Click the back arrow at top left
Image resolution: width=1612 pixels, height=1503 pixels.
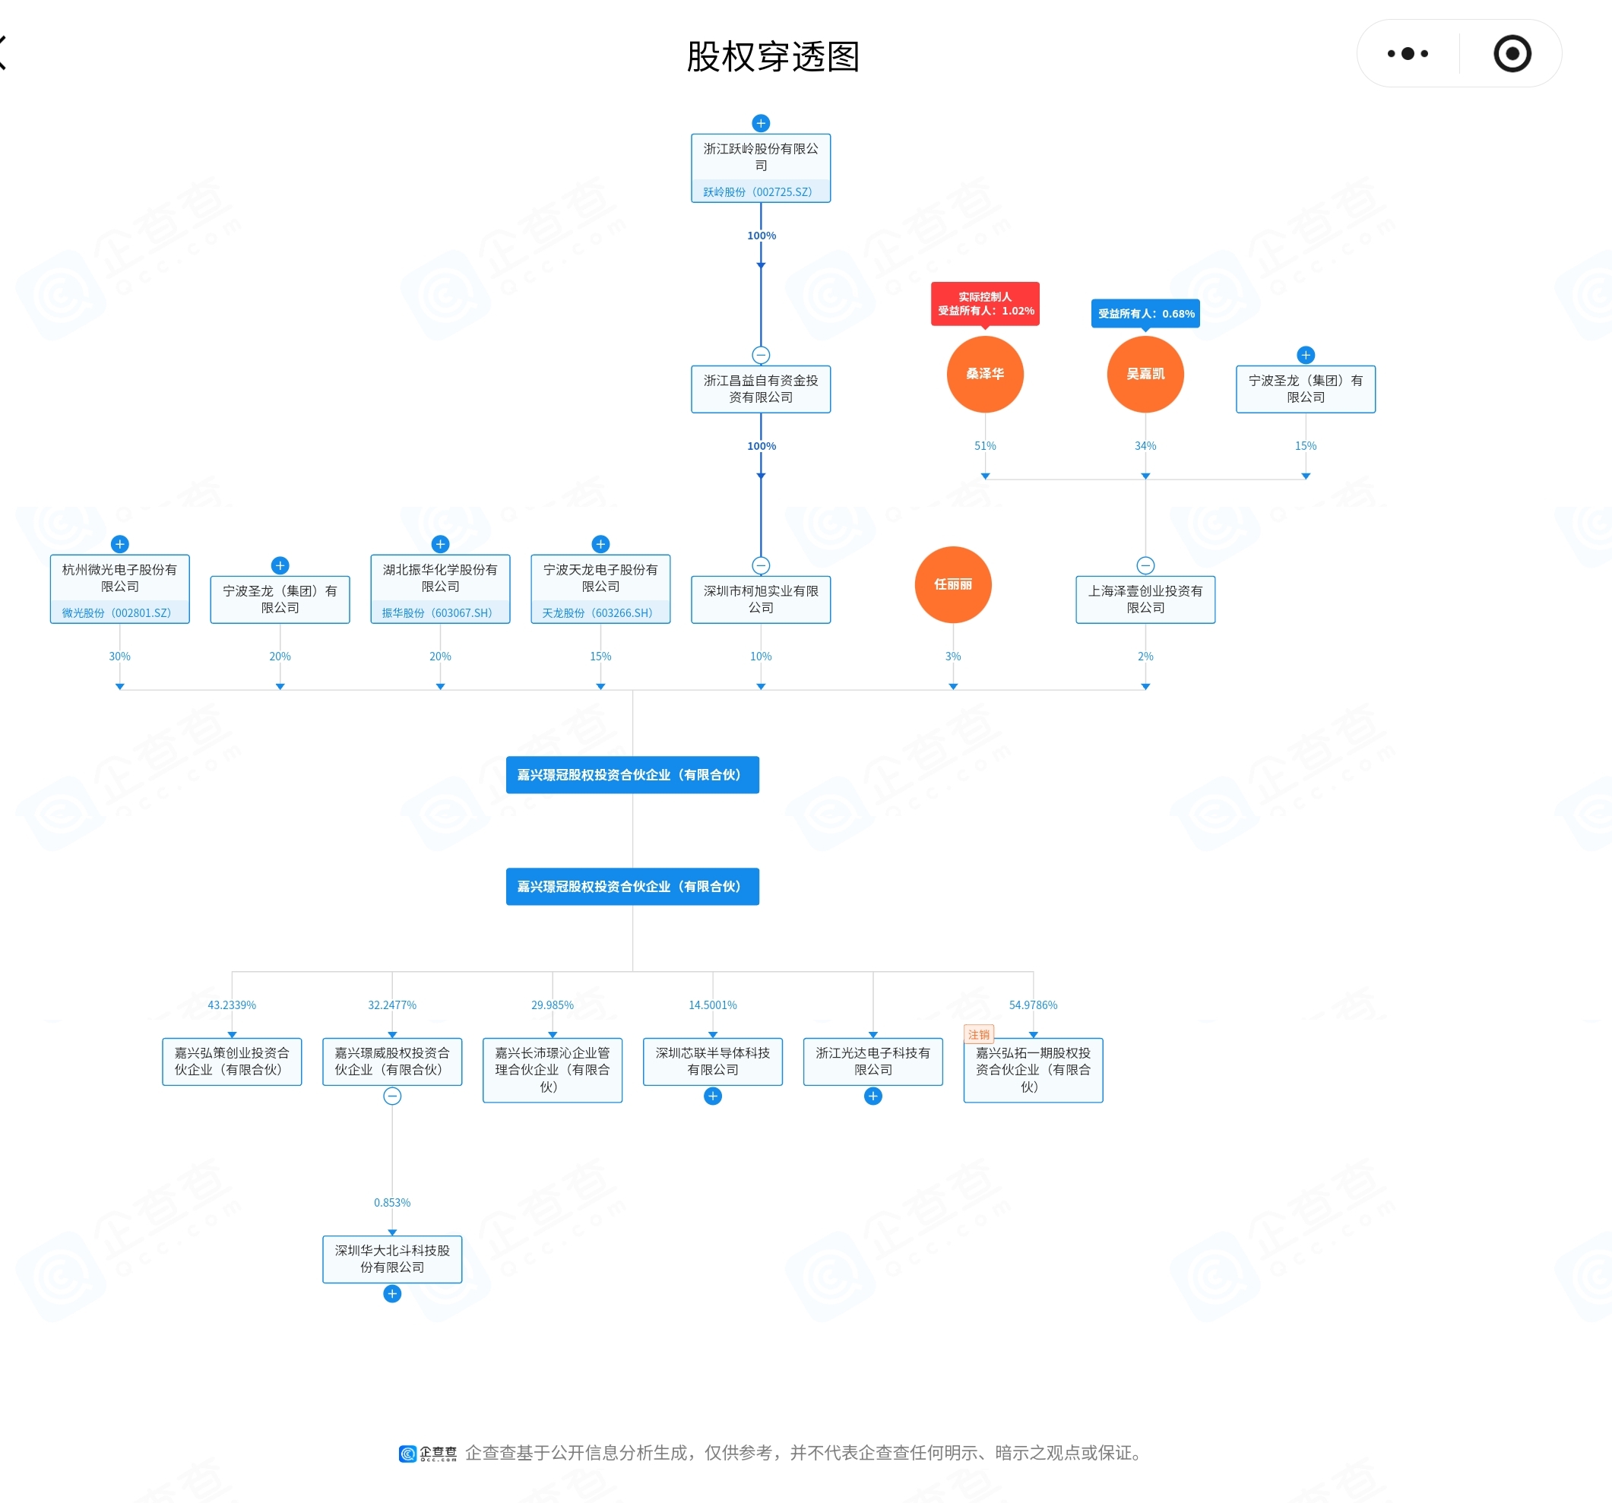pyautogui.click(x=4, y=53)
